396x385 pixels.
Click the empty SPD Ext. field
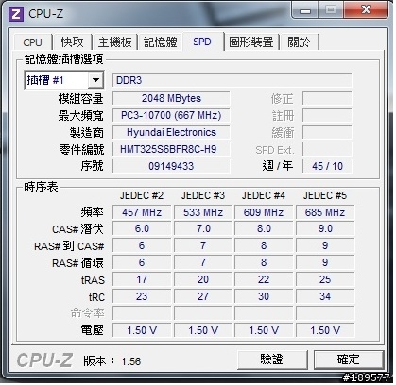[x=327, y=149]
